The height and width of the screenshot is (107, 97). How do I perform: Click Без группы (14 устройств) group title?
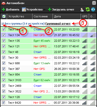pyautogui.click(x=25, y=24)
